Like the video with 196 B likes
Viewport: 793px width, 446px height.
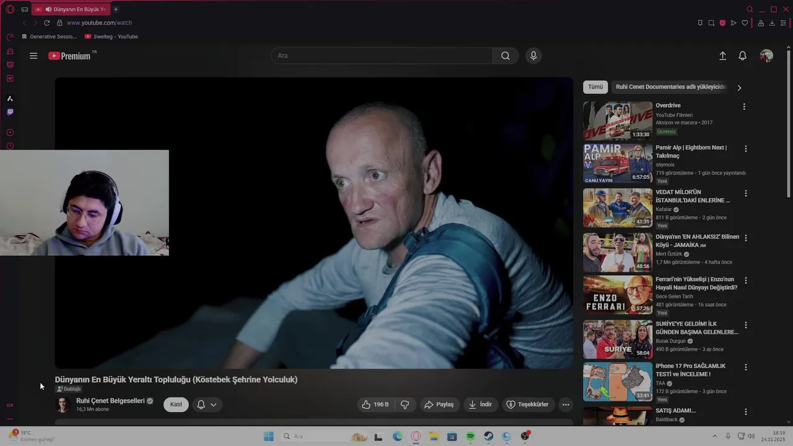375,404
